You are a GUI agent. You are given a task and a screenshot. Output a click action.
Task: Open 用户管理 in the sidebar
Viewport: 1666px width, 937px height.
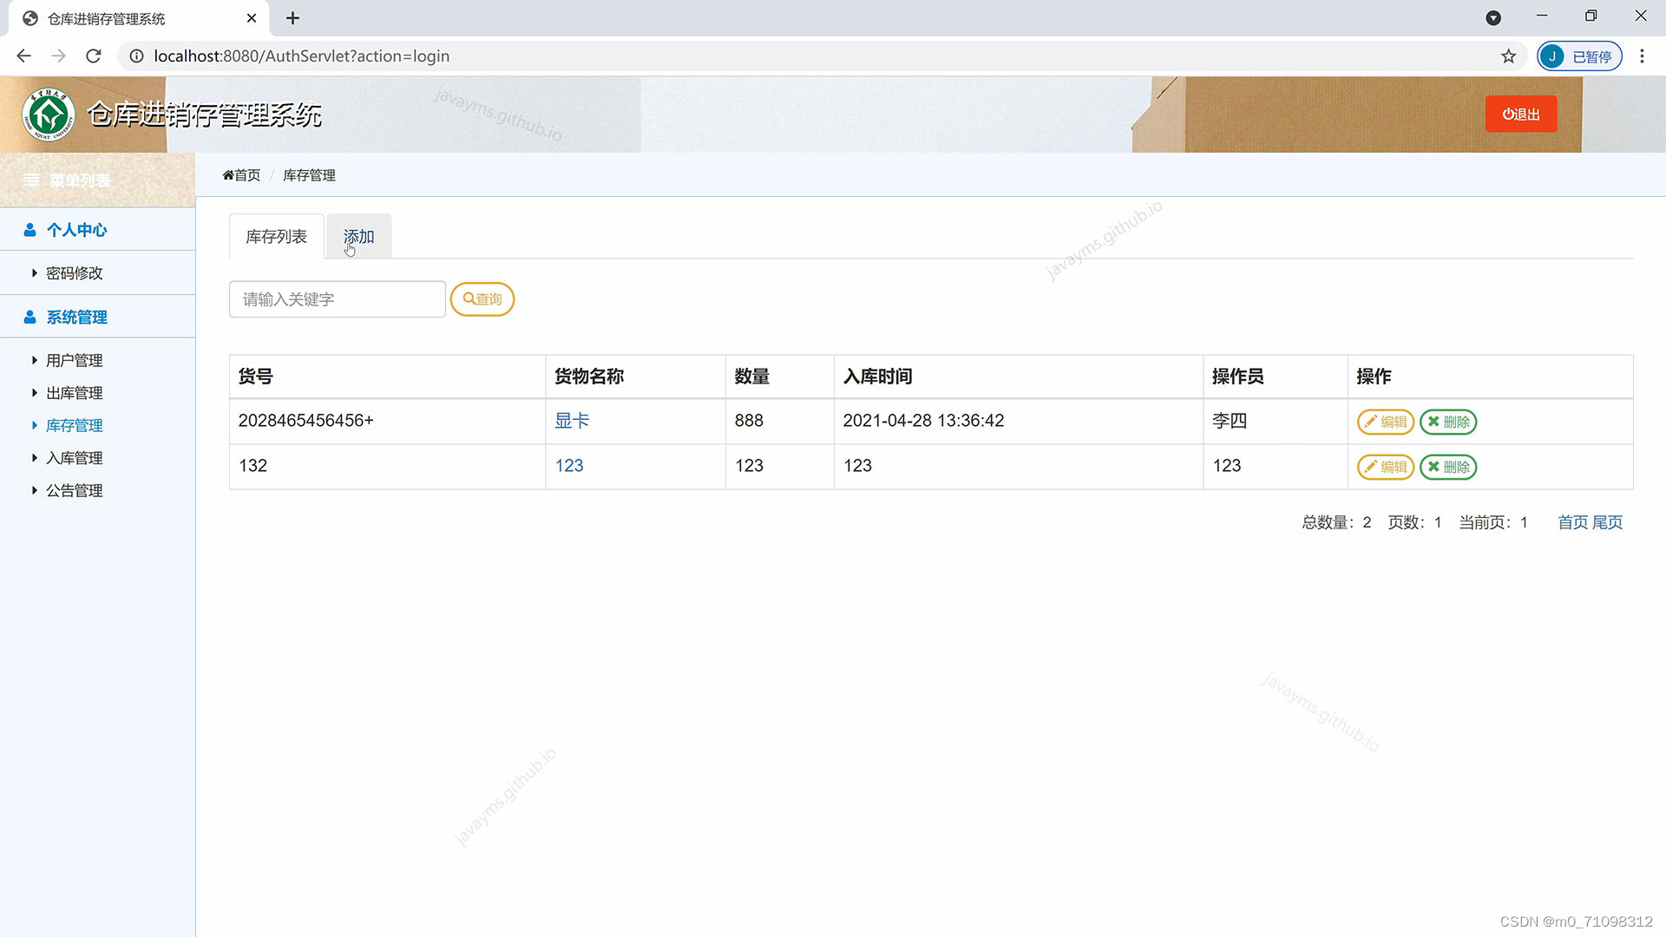[74, 360]
